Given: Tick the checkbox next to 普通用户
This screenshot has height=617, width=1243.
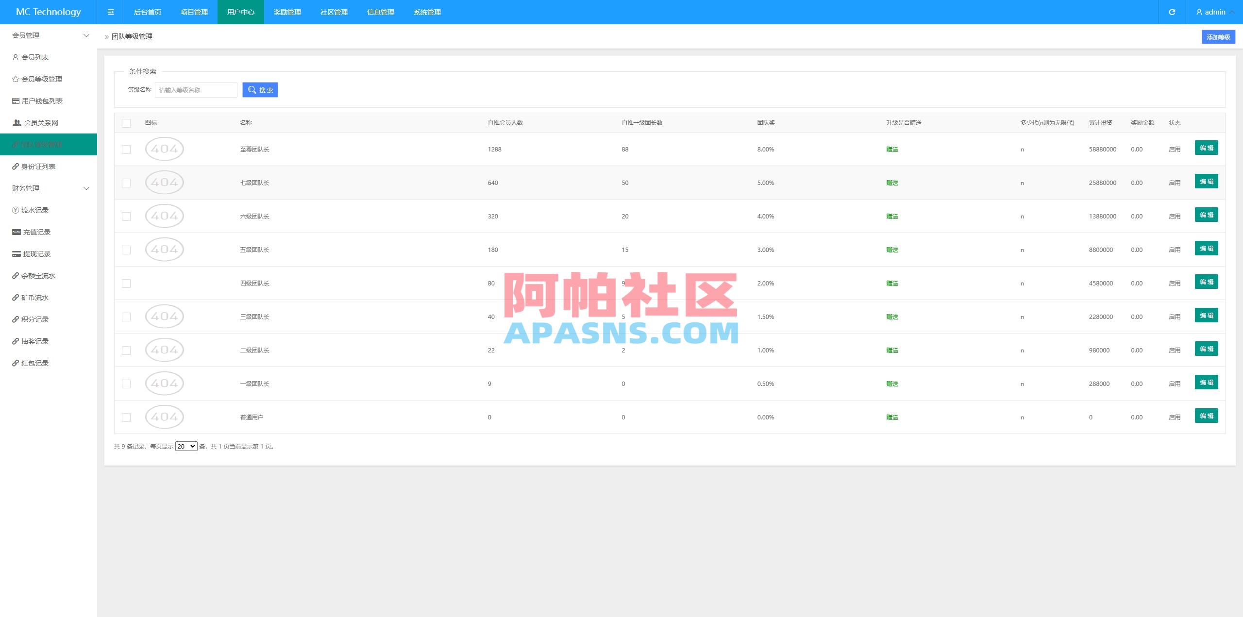Looking at the screenshot, I should [127, 417].
